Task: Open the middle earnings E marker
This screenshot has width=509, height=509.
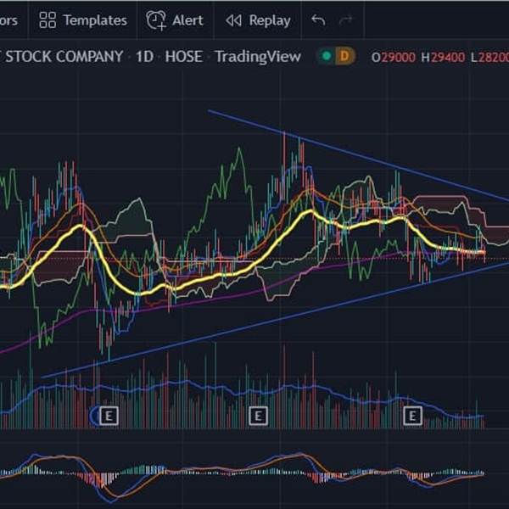Action: [258, 416]
